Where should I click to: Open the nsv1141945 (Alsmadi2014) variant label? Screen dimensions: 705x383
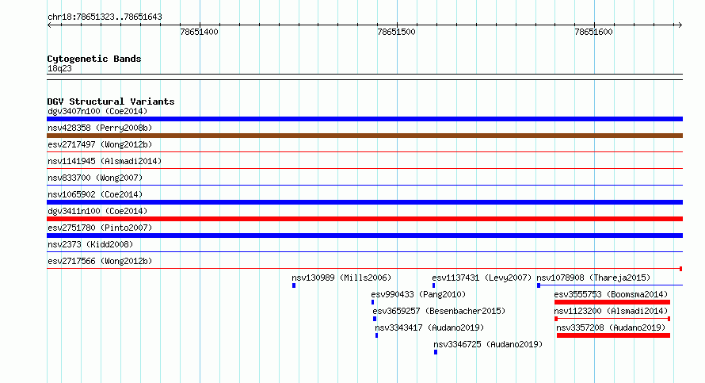105,161
